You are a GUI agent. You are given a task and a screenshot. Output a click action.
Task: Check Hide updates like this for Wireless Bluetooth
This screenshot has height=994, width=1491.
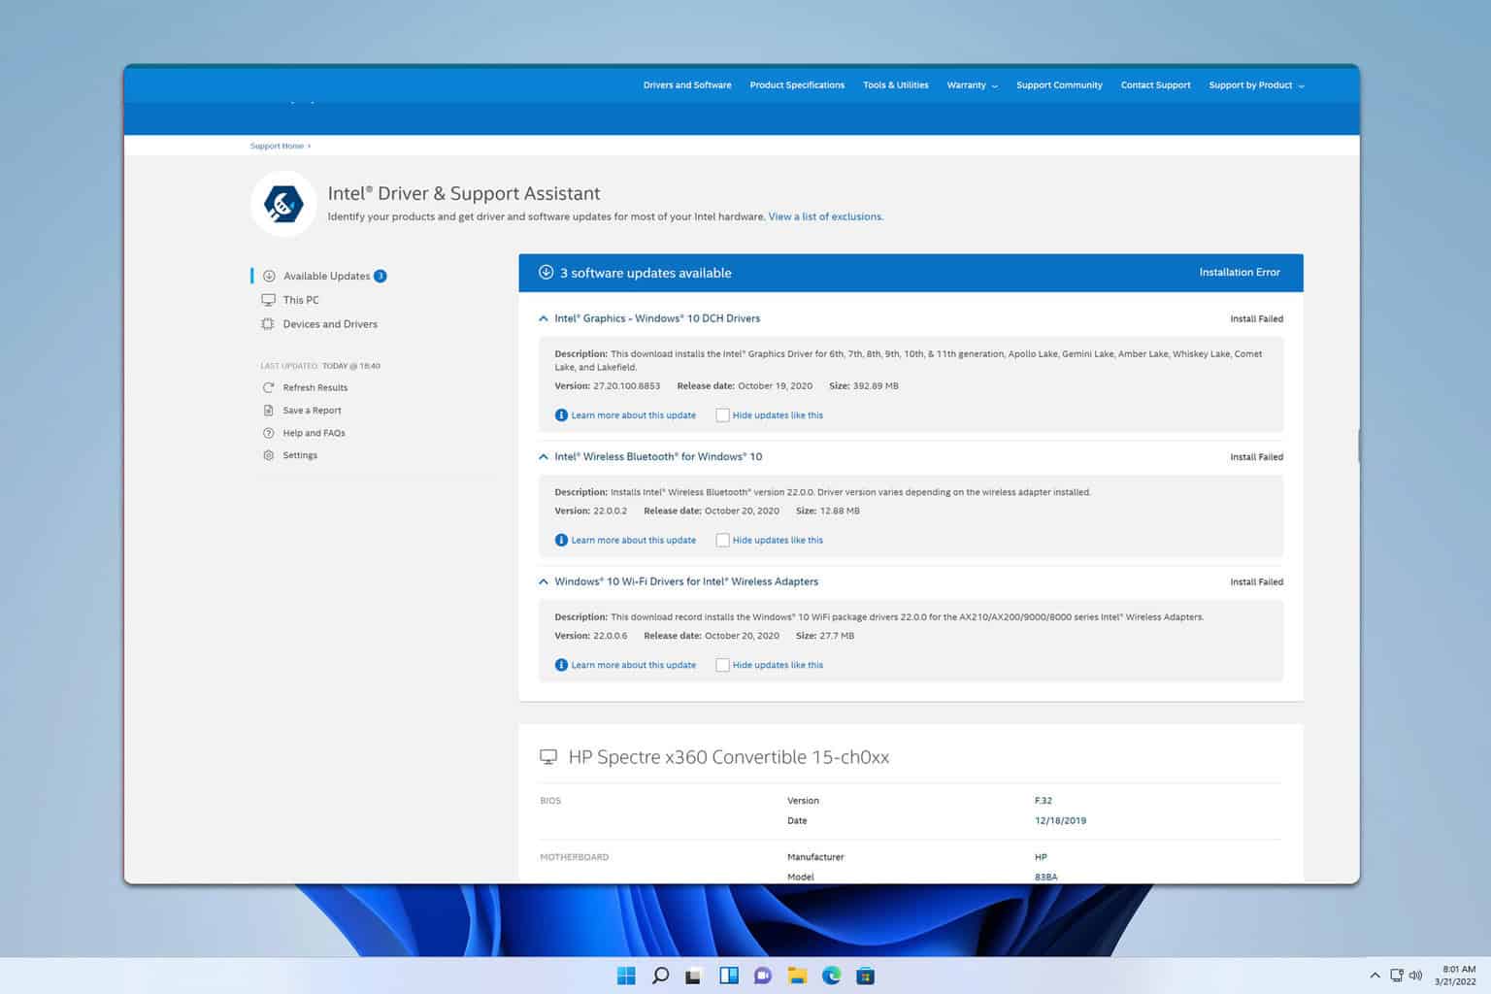[x=722, y=540]
